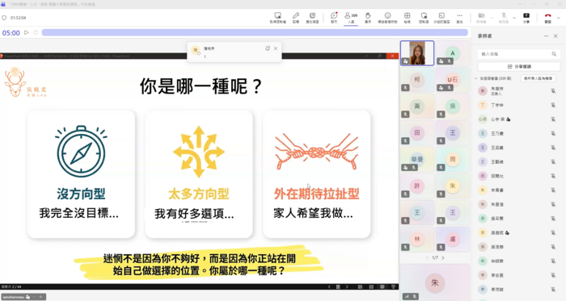The width and height of the screenshot is (566, 301).
Task: Click the purple timer progress bar
Action: (x=255, y=32)
